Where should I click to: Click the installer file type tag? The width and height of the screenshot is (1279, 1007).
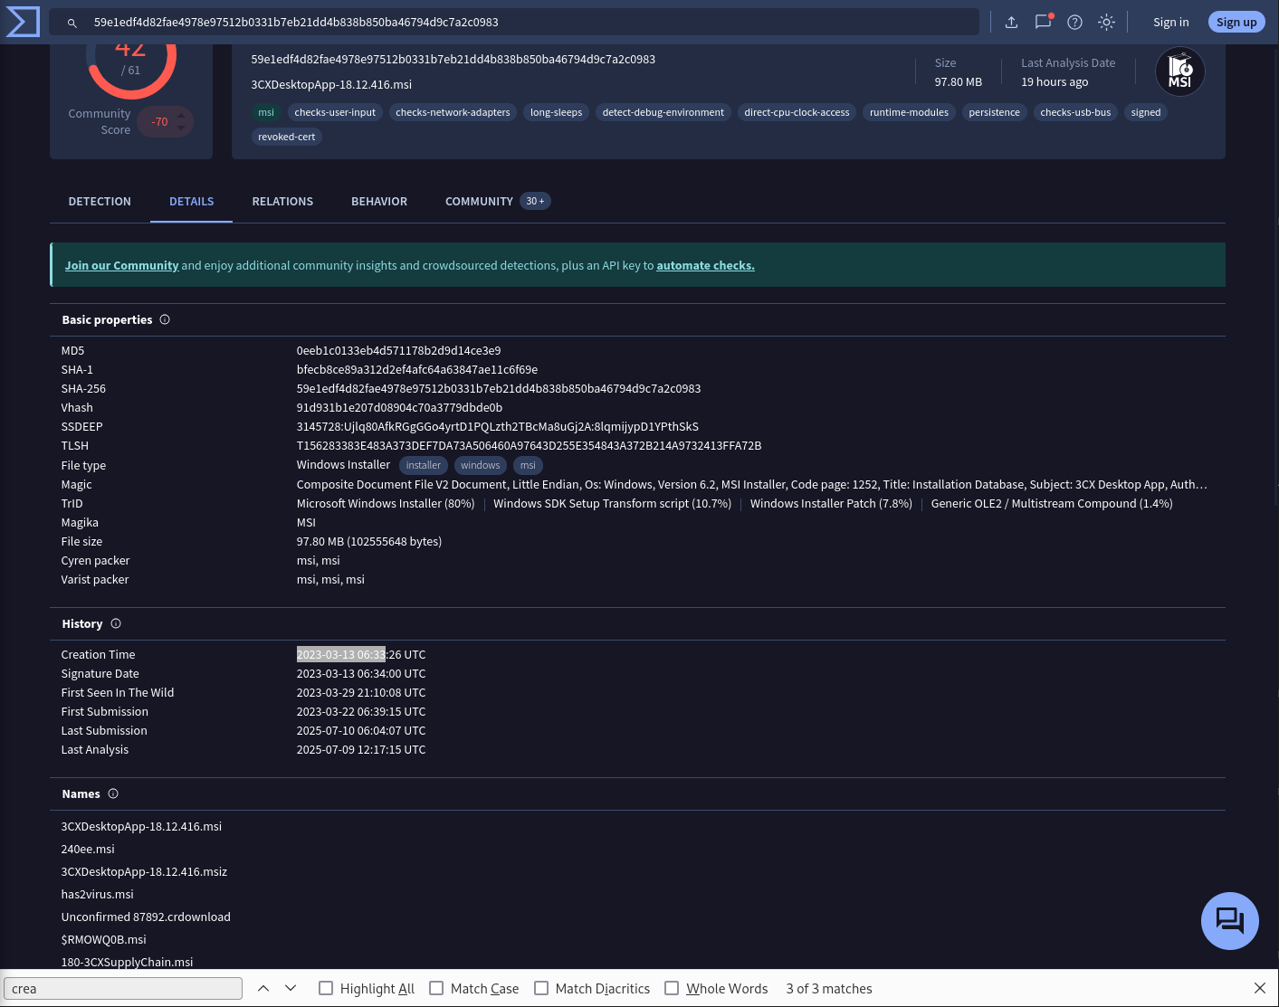tap(424, 465)
